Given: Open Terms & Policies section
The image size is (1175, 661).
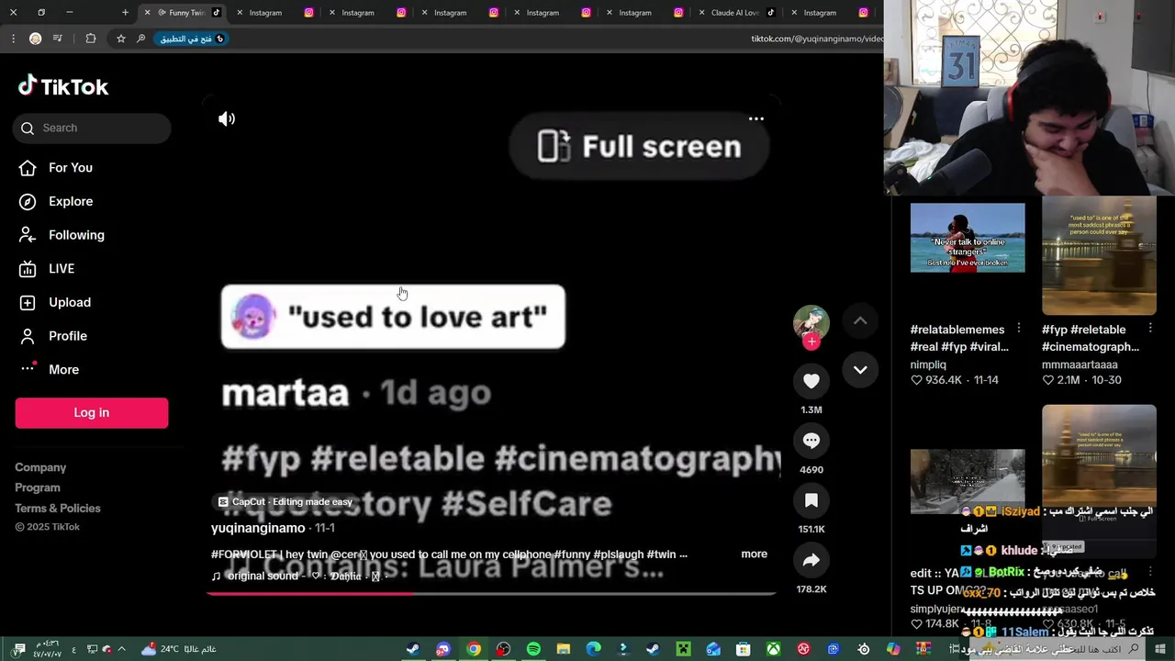Looking at the screenshot, I should (58, 508).
